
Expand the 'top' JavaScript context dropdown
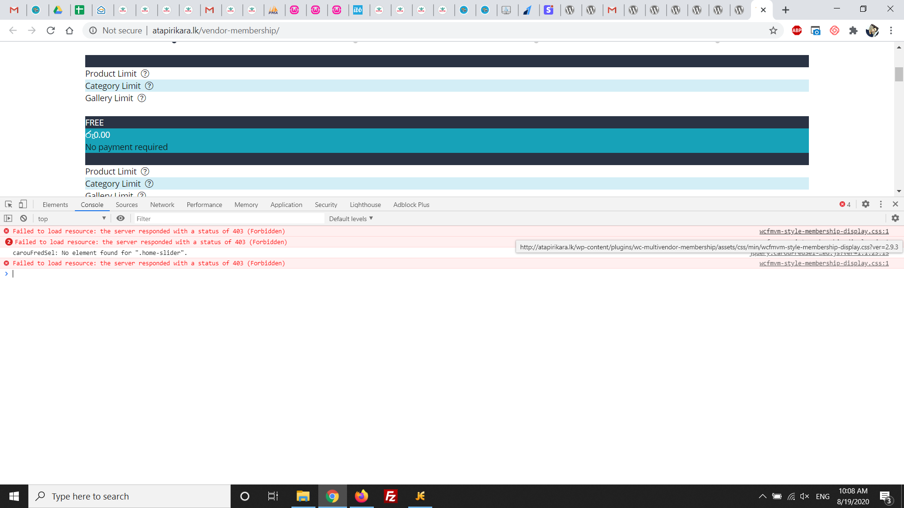coord(72,218)
